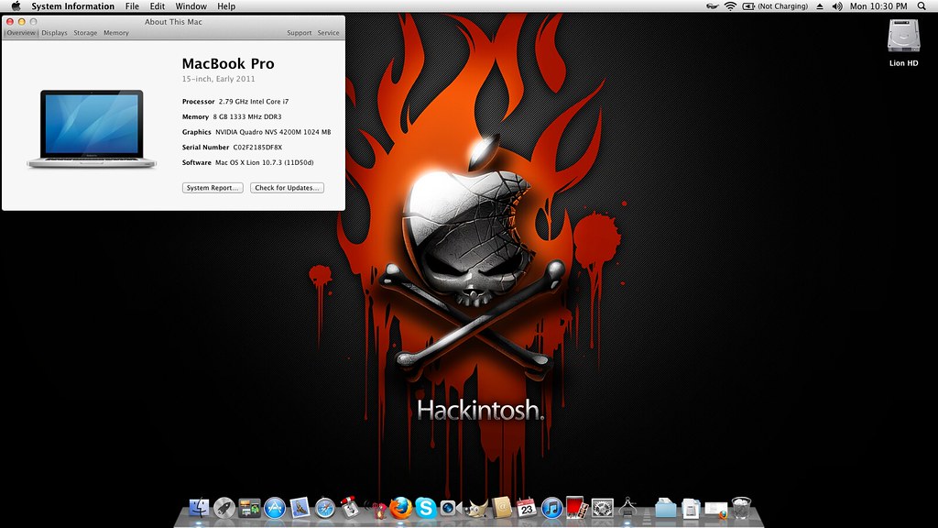This screenshot has height=528, width=938.
Task: Click the calipers app icon in Dock
Action: click(x=627, y=508)
